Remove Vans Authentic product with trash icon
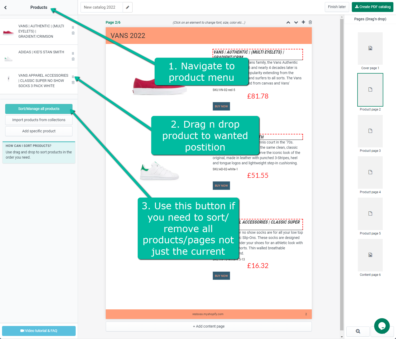Viewport: 396px width, 339px height. coord(73,33)
